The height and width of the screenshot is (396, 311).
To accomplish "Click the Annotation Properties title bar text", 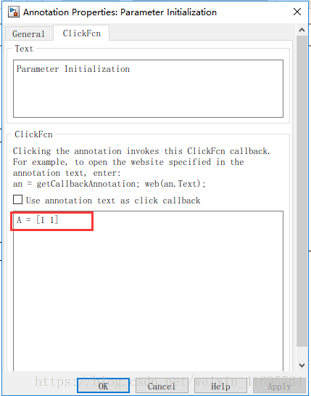I will pyautogui.click(x=120, y=12).
